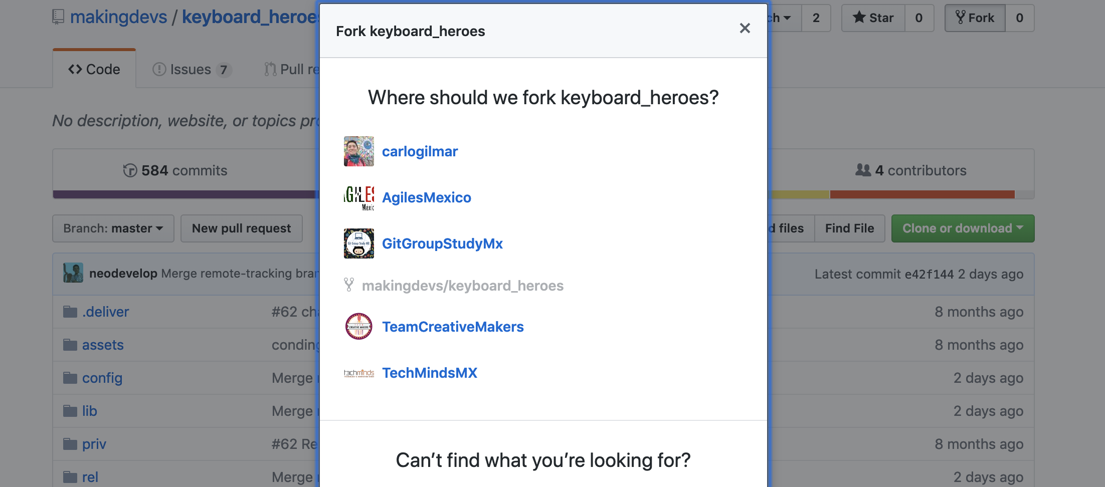
Task: Expand the Clone or download menu
Action: click(962, 228)
